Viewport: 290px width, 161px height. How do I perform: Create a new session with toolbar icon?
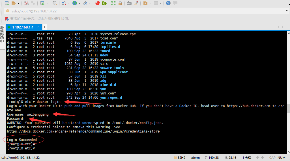pos(7,3)
